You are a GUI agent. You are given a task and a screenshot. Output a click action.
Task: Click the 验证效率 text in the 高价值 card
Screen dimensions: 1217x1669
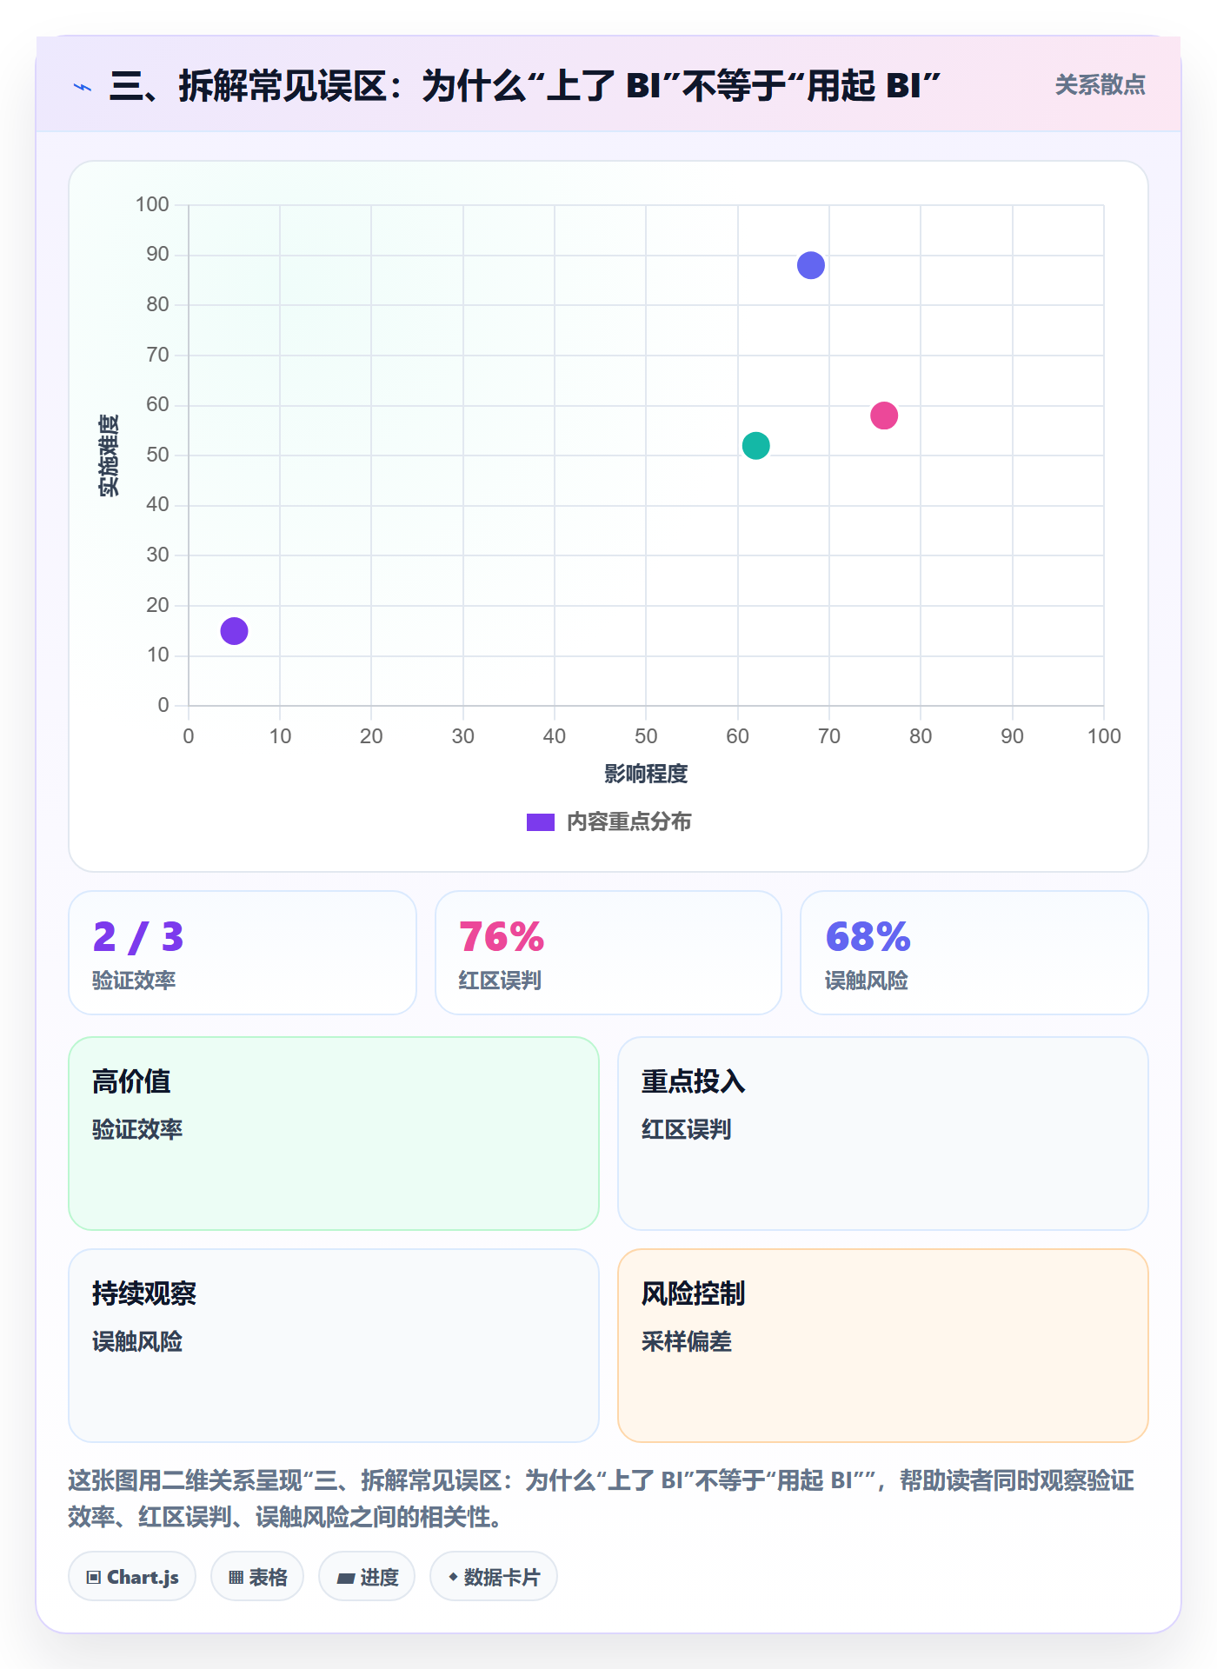(137, 1130)
